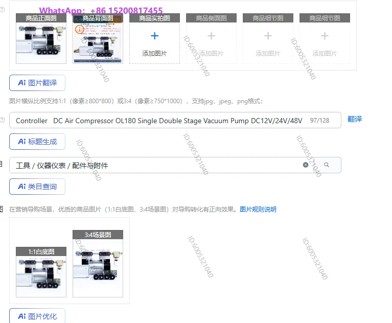The height and width of the screenshot is (323, 392).
Task: Click the AI 图片优化 button
Action: coord(37,316)
